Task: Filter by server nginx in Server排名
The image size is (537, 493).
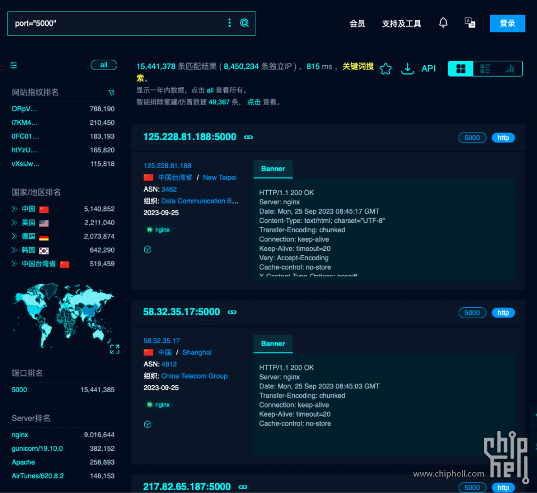Action: [20, 435]
